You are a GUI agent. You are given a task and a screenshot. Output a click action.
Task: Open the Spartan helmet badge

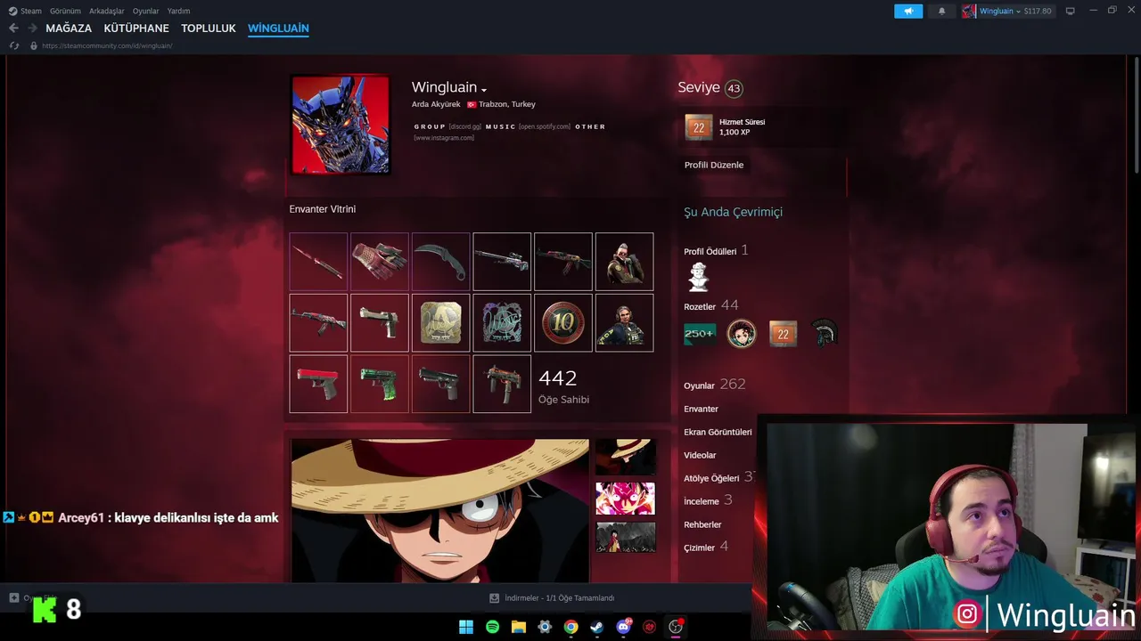click(x=825, y=334)
